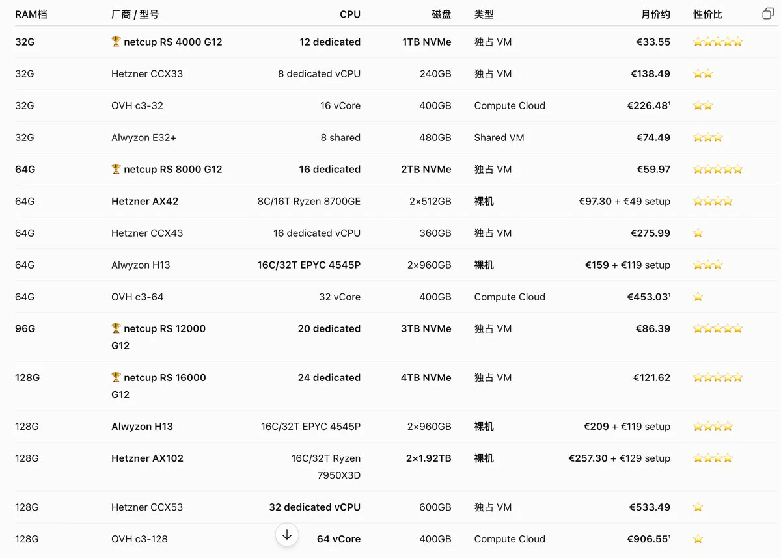
Task: Click the 8C/16T Ryzen 8700GE cell
Action: tap(309, 201)
